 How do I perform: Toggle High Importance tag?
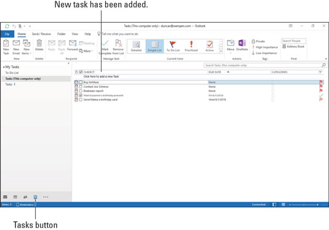coord(265,47)
